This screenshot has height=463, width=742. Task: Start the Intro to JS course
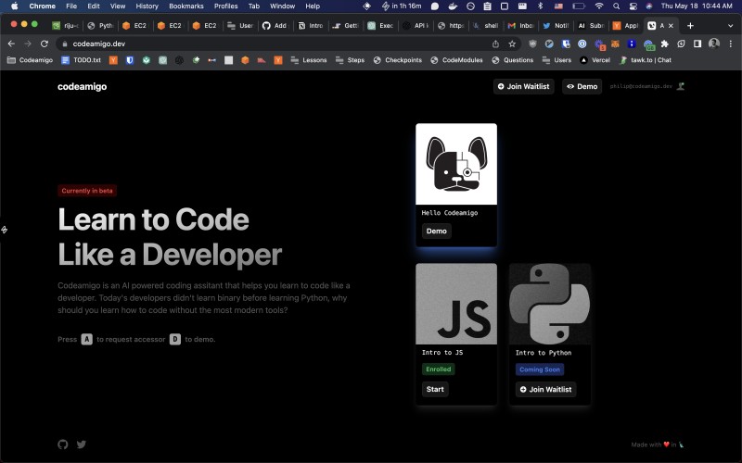(435, 389)
